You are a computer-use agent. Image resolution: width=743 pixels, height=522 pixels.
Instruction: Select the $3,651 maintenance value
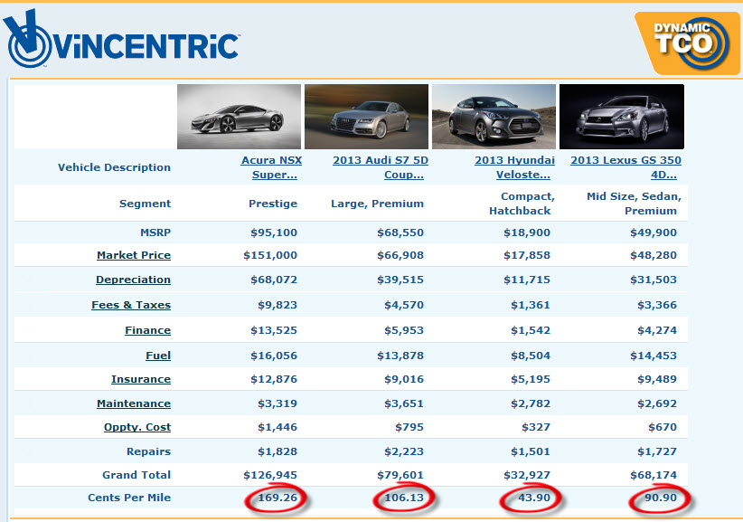point(404,403)
